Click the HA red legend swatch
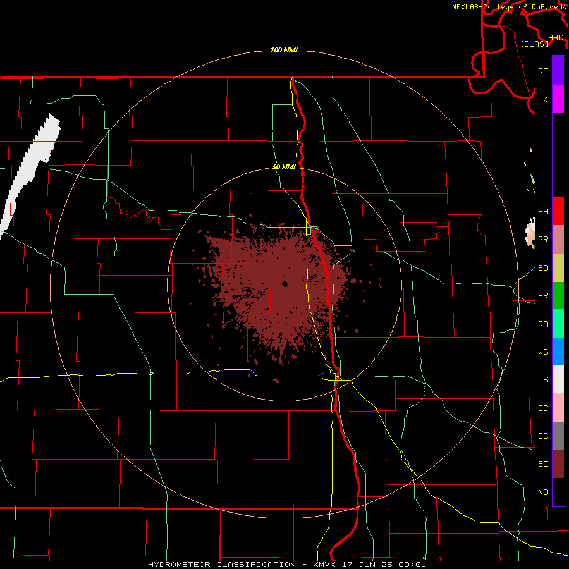Image resolution: width=569 pixels, height=569 pixels. (558, 211)
